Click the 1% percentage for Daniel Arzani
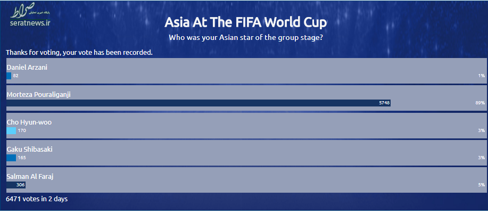The image size is (488, 214). coord(482,76)
